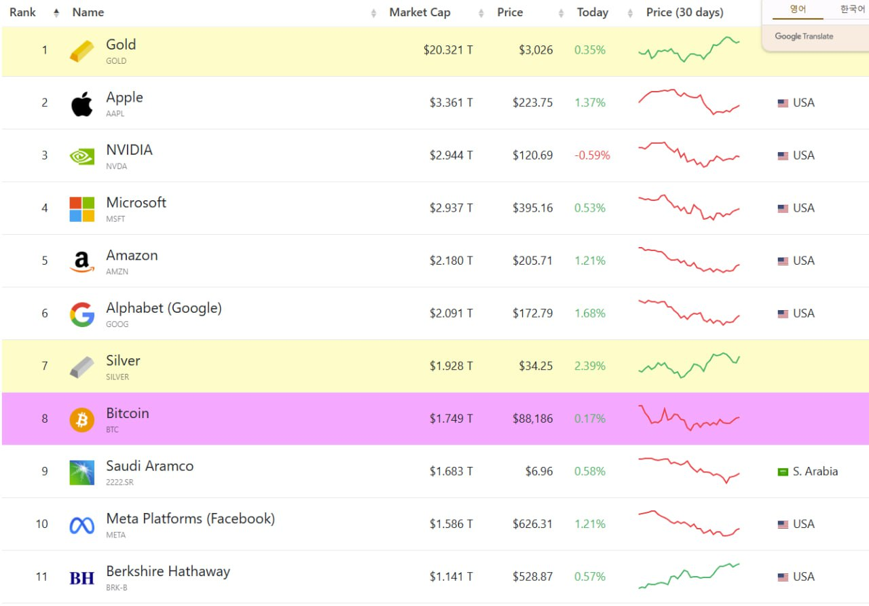Click the Google G logo icon
869x606 pixels.
click(x=82, y=315)
